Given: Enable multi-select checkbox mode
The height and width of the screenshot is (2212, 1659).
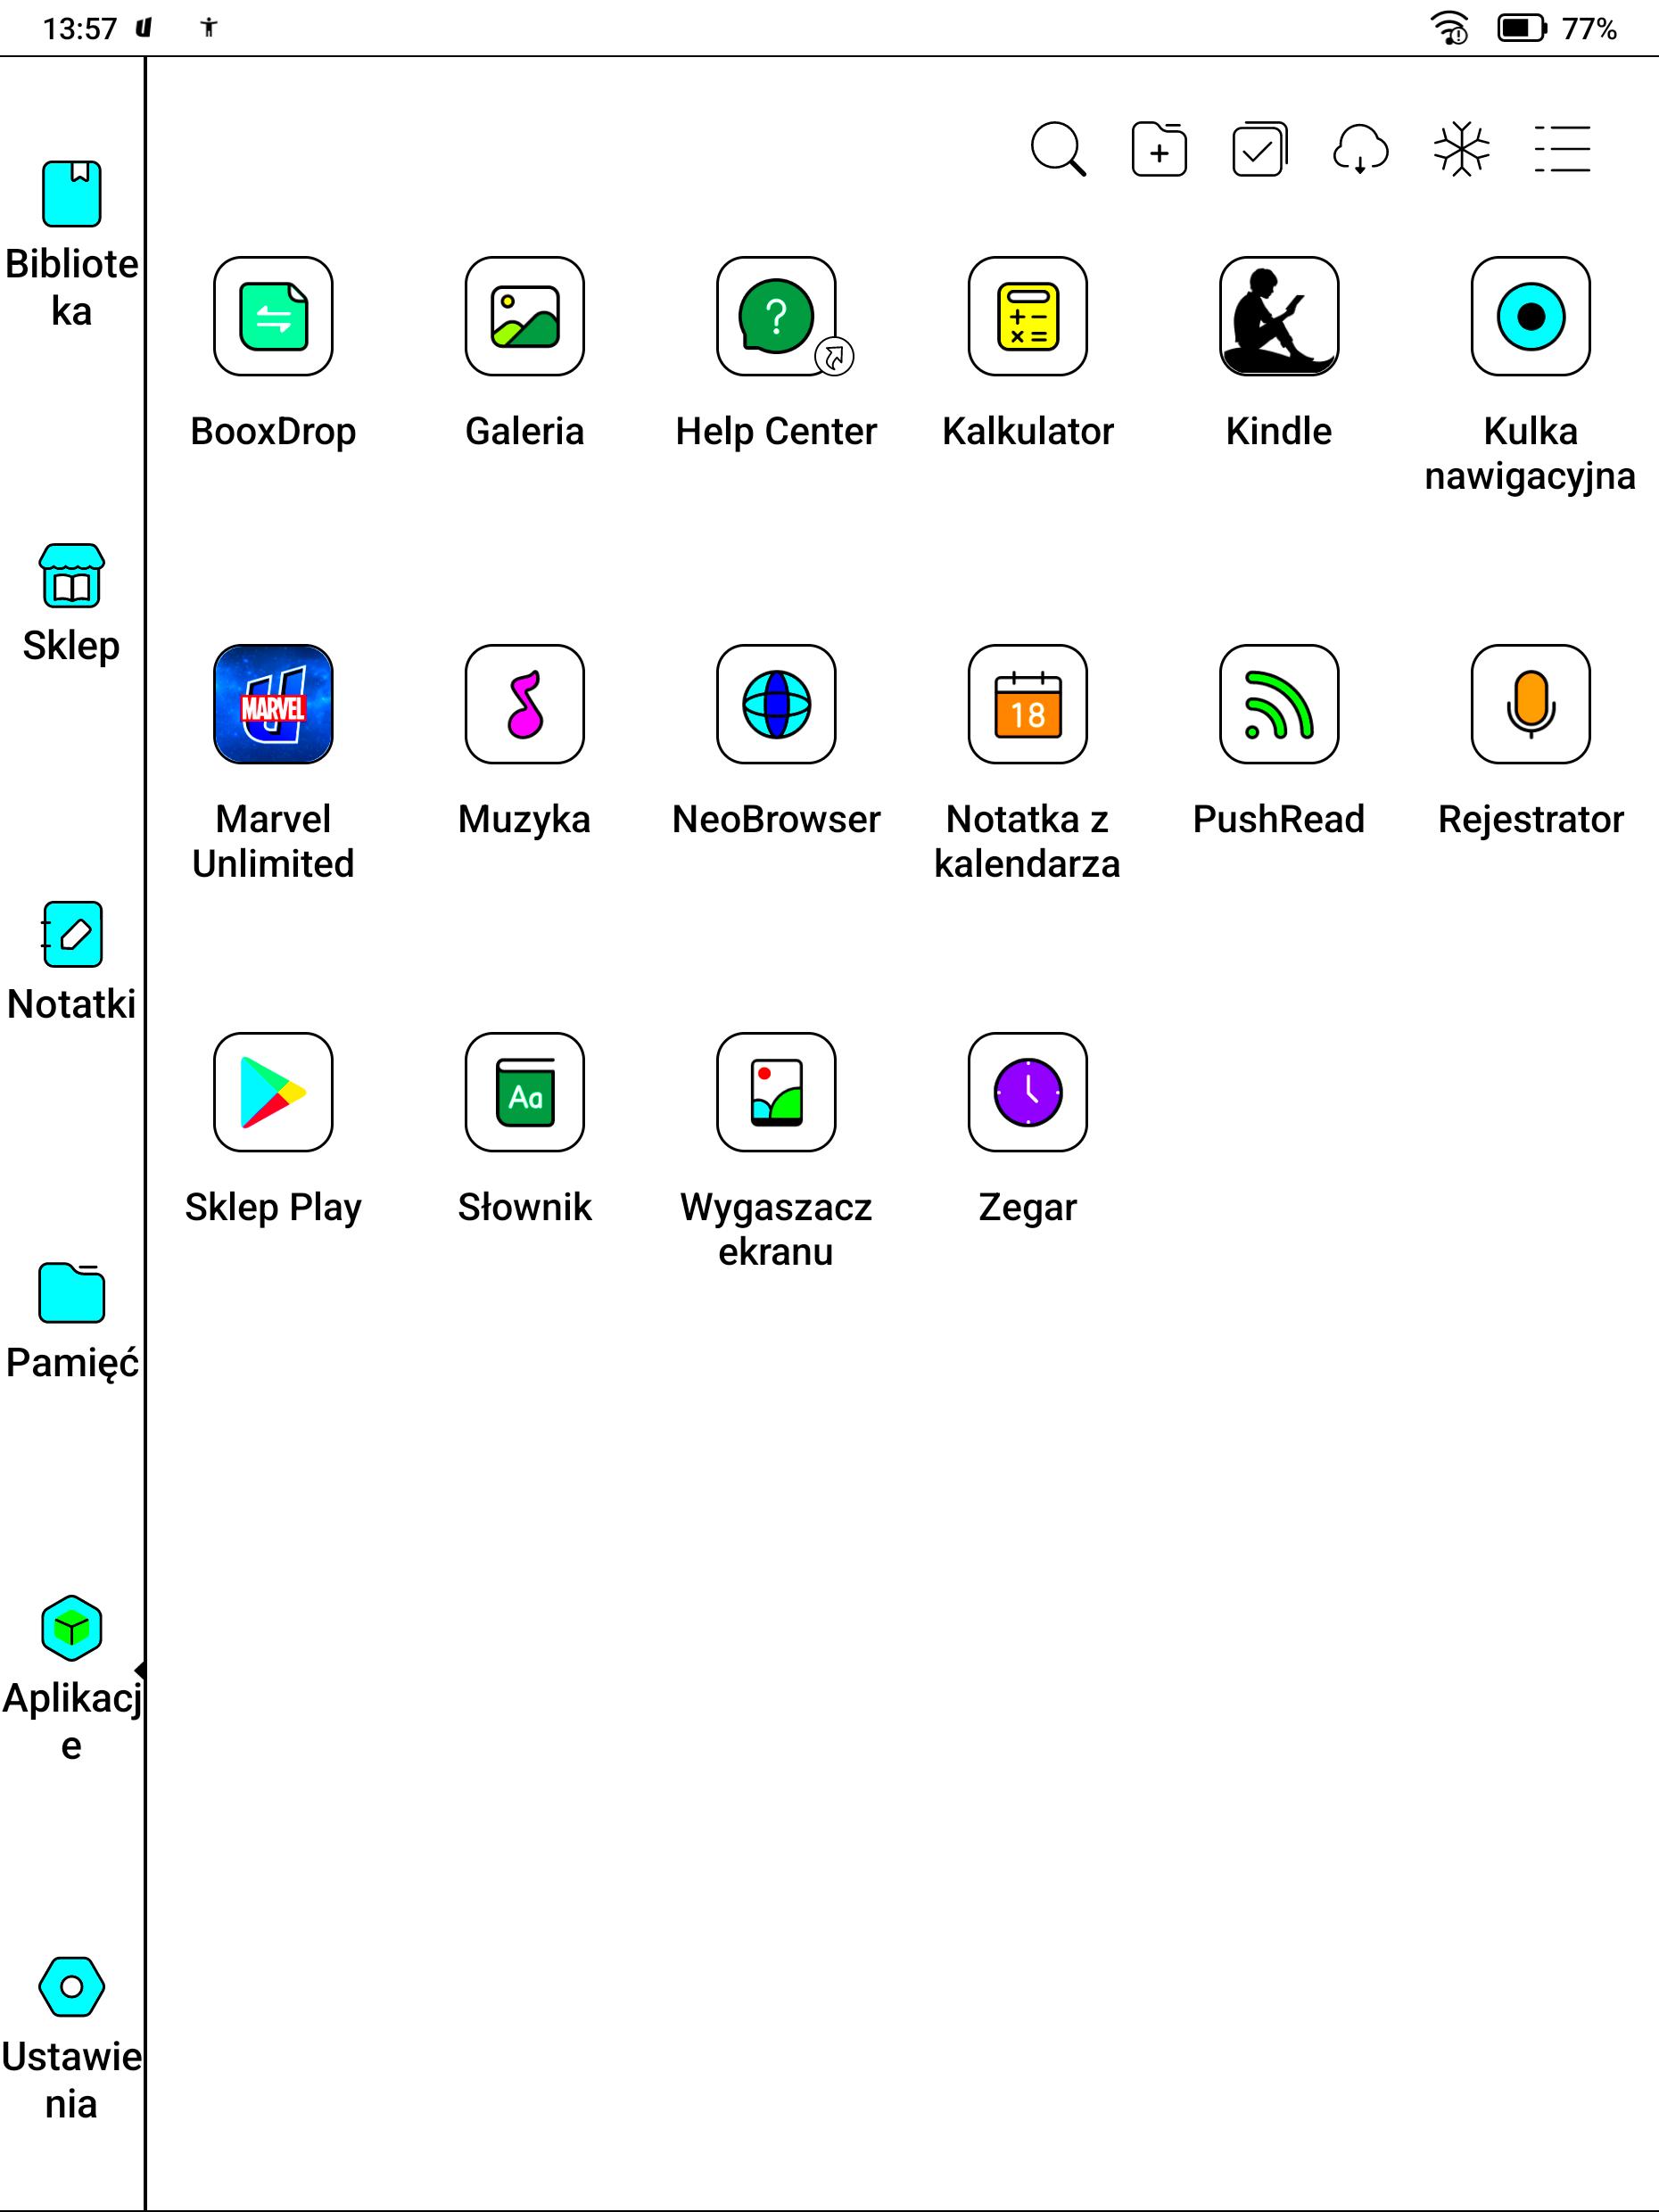Looking at the screenshot, I should [1259, 150].
